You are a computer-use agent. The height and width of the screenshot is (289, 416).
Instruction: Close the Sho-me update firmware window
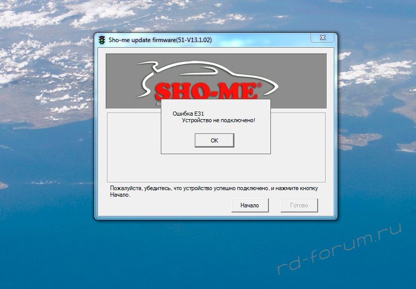click(322, 38)
